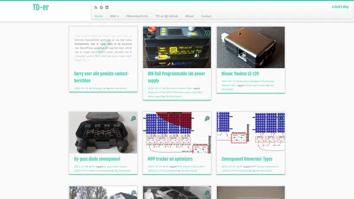The image size is (354, 199).
Task: Click the zonnepanelen tag link
Action: 246,171
